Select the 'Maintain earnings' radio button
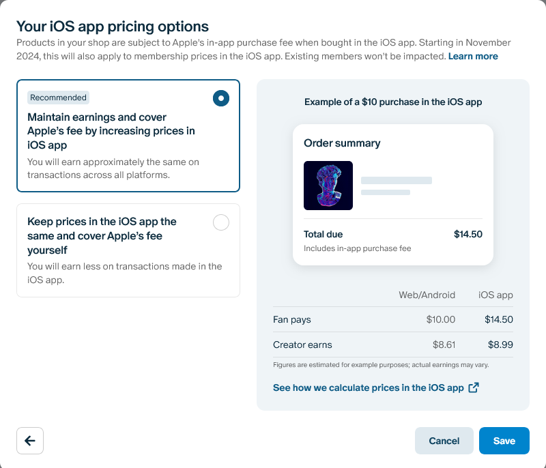 click(x=221, y=98)
